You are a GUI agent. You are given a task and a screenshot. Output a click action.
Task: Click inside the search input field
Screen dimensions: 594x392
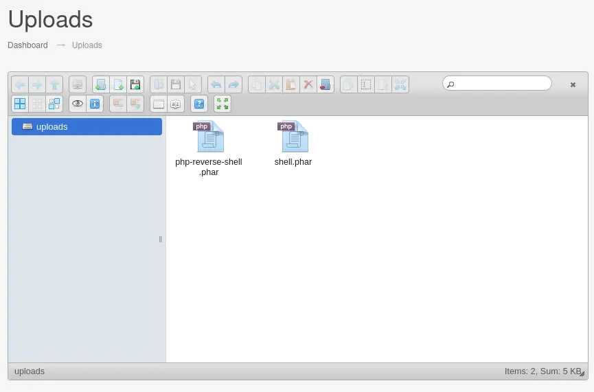503,84
